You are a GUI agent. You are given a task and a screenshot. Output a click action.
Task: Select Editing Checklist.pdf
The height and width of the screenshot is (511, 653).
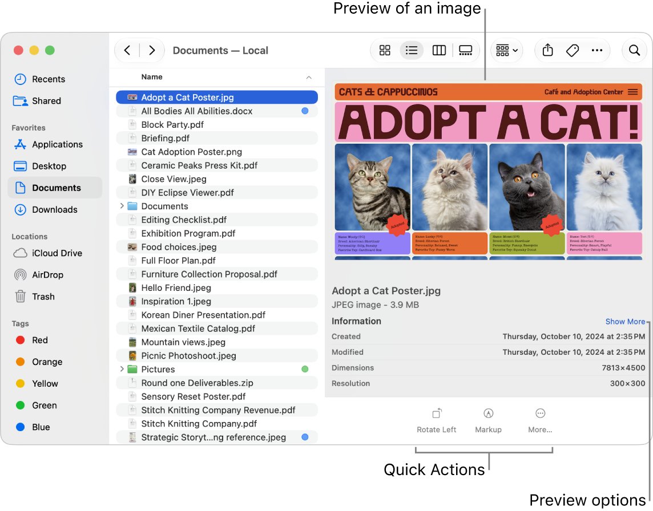coord(216,220)
